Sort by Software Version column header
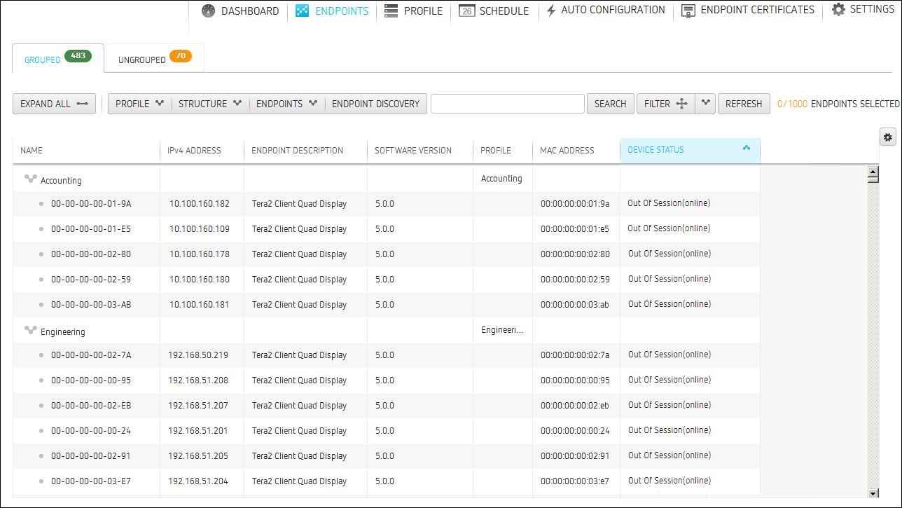 click(x=420, y=150)
